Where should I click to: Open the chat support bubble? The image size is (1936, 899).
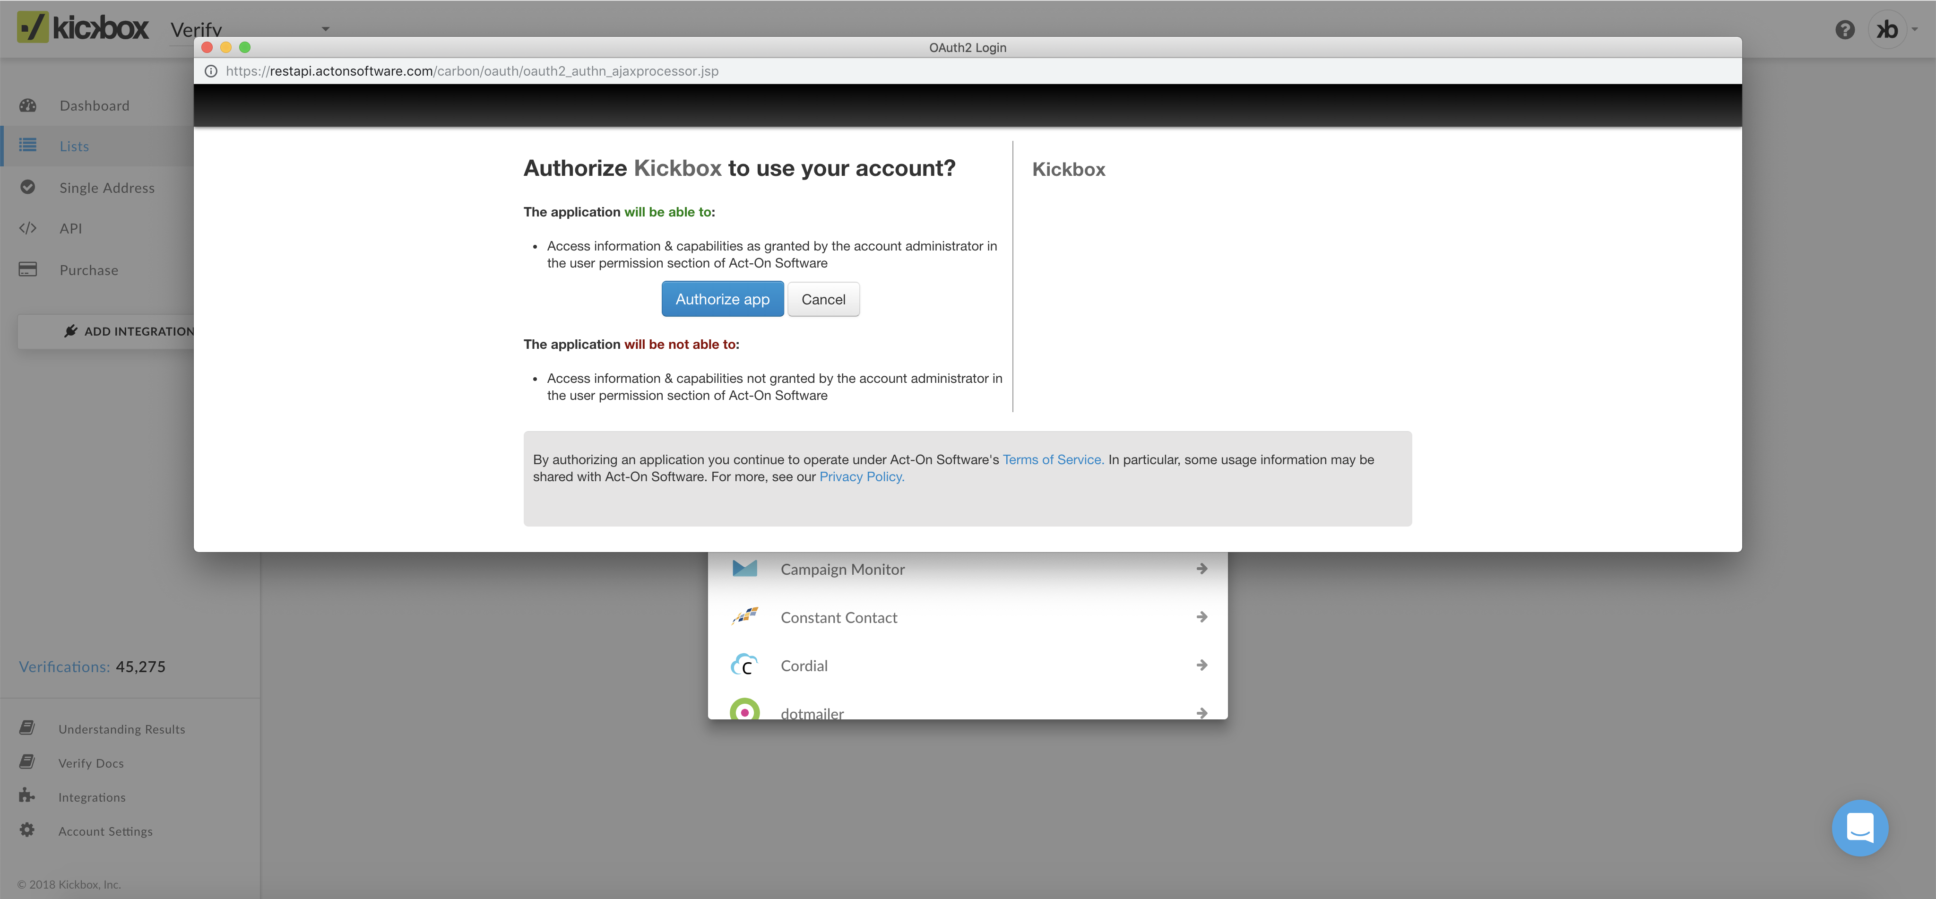coord(1859,828)
